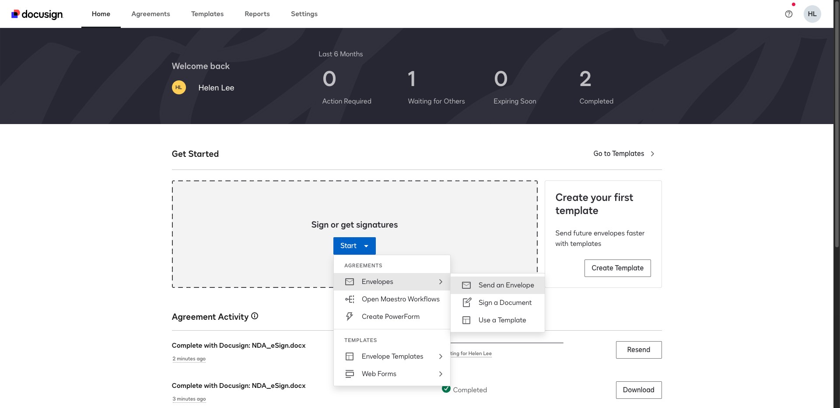Click the Send an Envelope mail icon
The height and width of the screenshot is (408, 840).
click(x=466, y=285)
